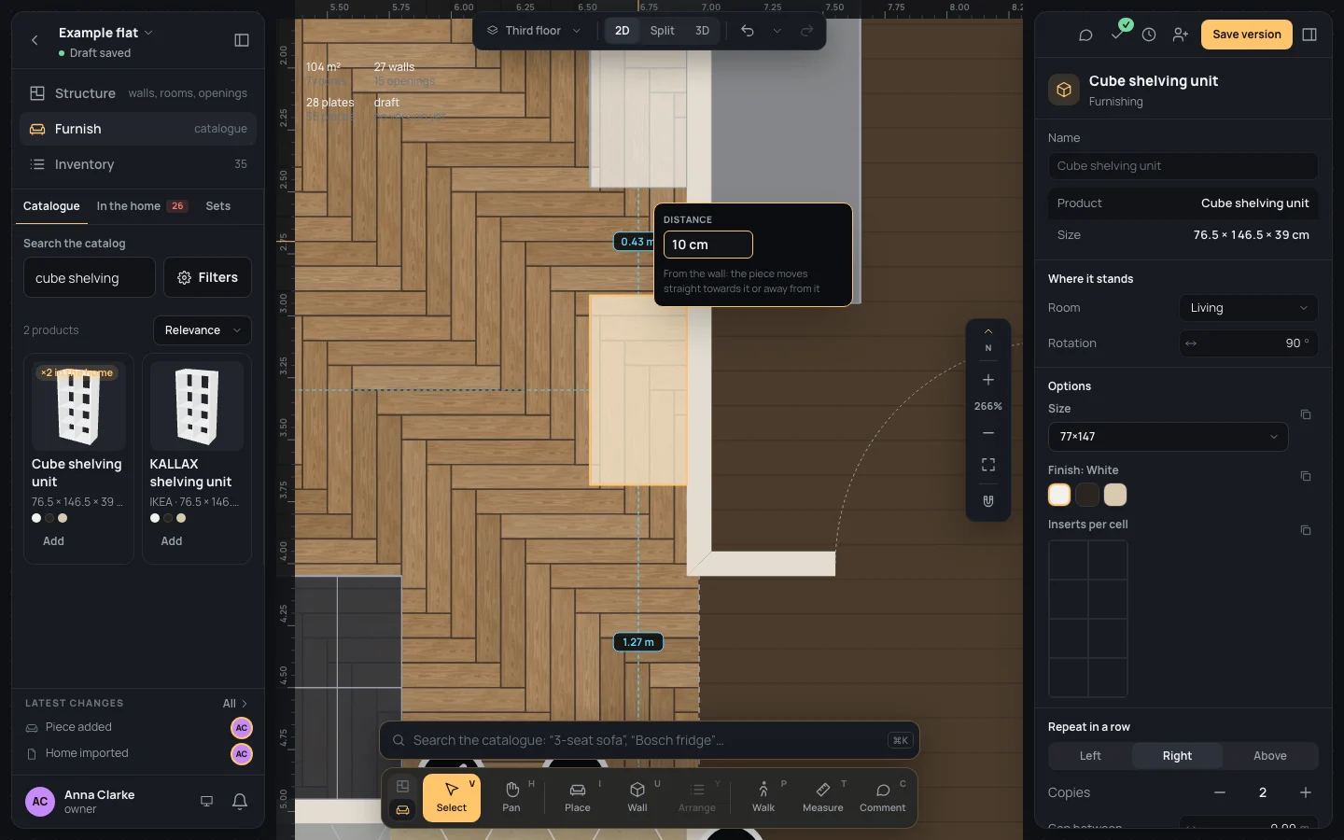
Task: Select the Measure tool
Action: click(823, 796)
